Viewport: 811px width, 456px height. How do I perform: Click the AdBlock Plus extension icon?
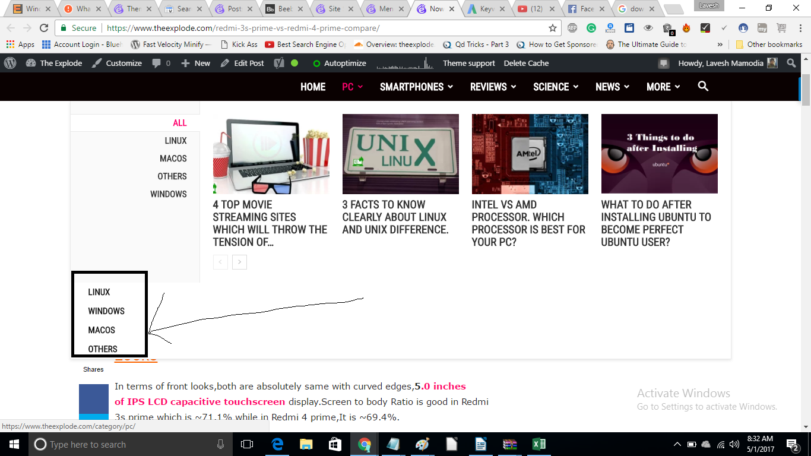(x=572, y=28)
